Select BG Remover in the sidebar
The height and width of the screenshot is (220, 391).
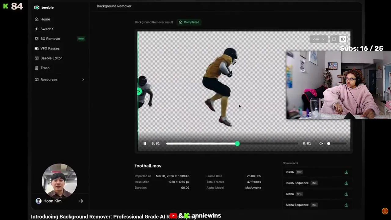pos(50,39)
